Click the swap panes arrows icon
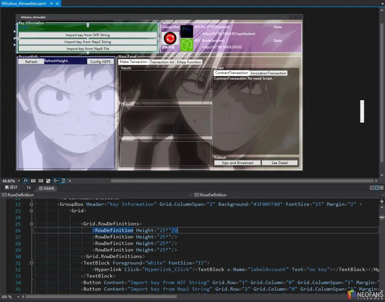This screenshot has width=385, height=302. (29, 188)
